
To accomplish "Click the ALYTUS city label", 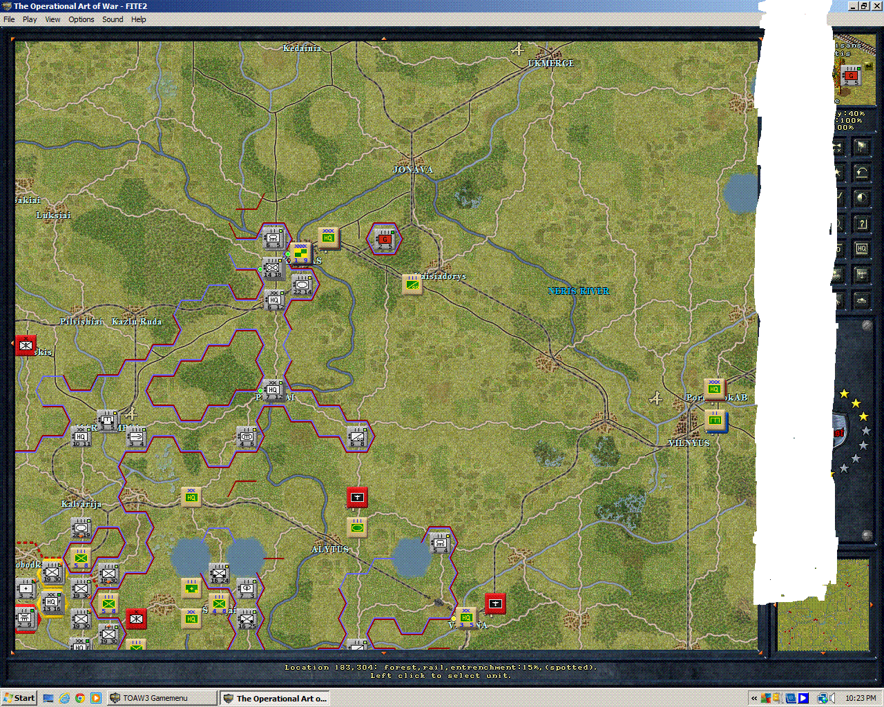I will click(x=330, y=550).
